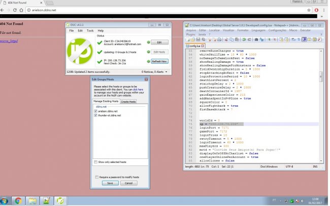The width and height of the screenshot is (330, 206).
Task: Bookmark page with the star icon
Action: click(309, 10)
